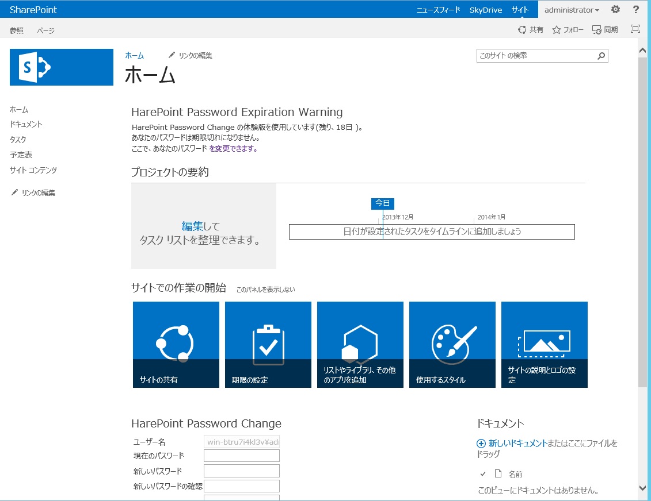Click the scrollbar down arrow
This screenshot has height=501, width=651.
point(643,488)
